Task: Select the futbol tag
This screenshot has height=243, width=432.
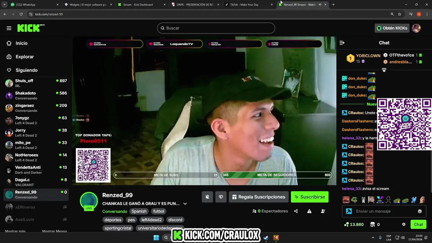Action: [x=159, y=211]
